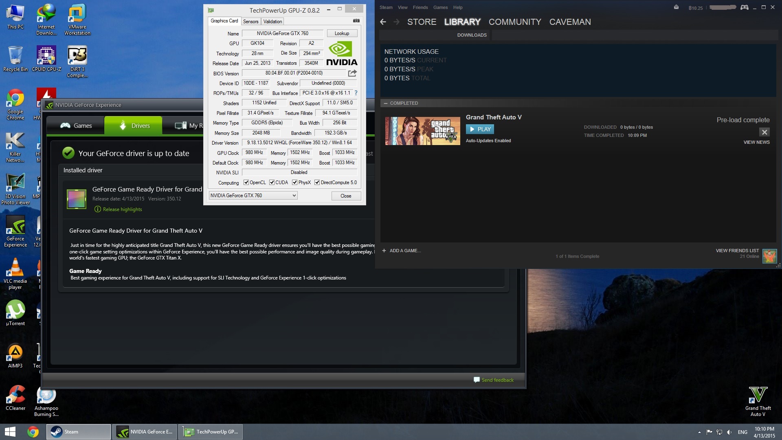Toggle the OpenCL checkbox
This screenshot has width=782, height=440.
coord(246,183)
